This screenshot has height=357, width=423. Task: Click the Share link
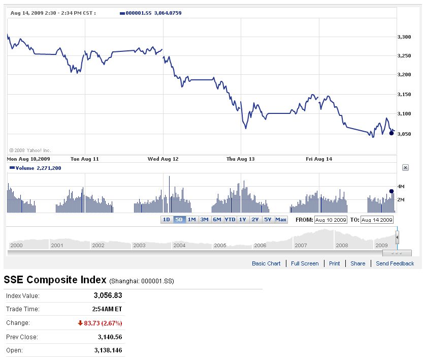point(357,263)
